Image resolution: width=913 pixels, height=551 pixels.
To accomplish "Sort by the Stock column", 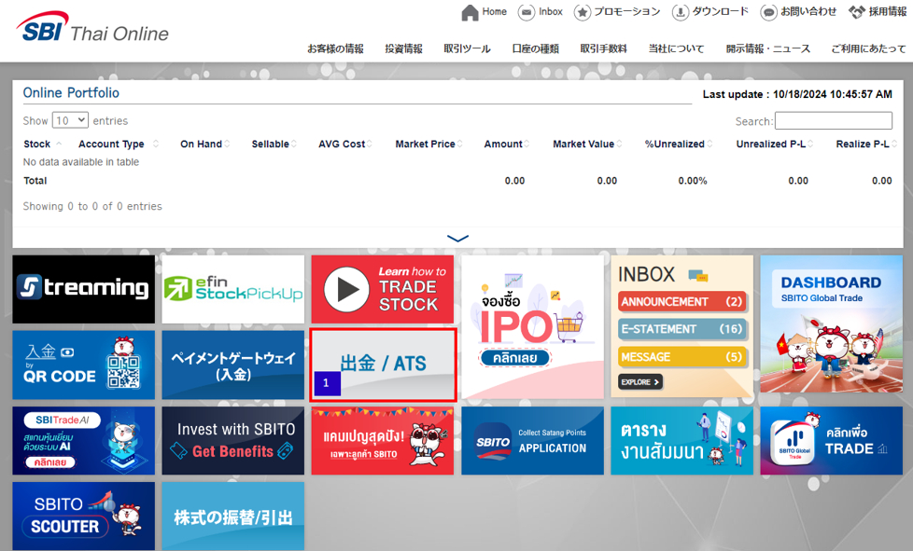I will coord(42,145).
